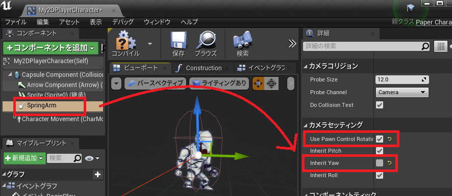Open the viewport options dropdown arrow

(116, 83)
